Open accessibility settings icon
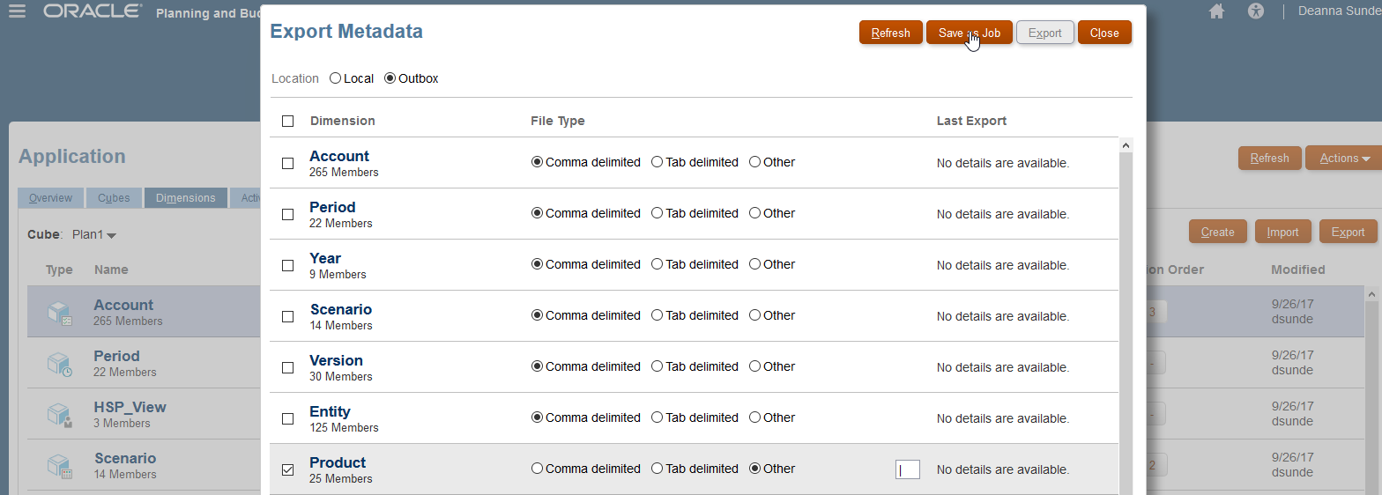 [1256, 11]
